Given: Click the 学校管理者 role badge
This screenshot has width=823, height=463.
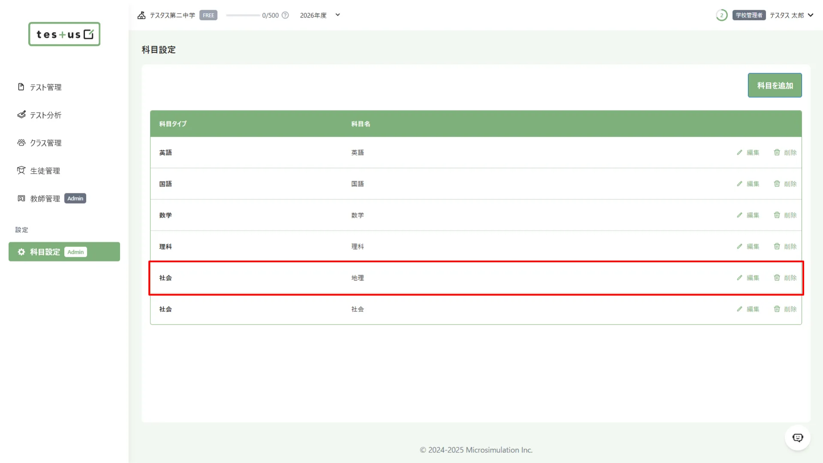Looking at the screenshot, I should pyautogui.click(x=749, y=15).
